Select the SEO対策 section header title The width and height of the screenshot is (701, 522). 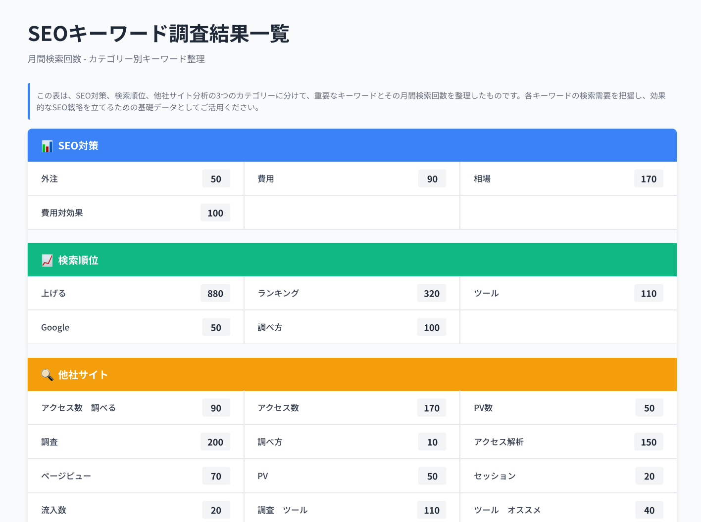tap(78, 146)
